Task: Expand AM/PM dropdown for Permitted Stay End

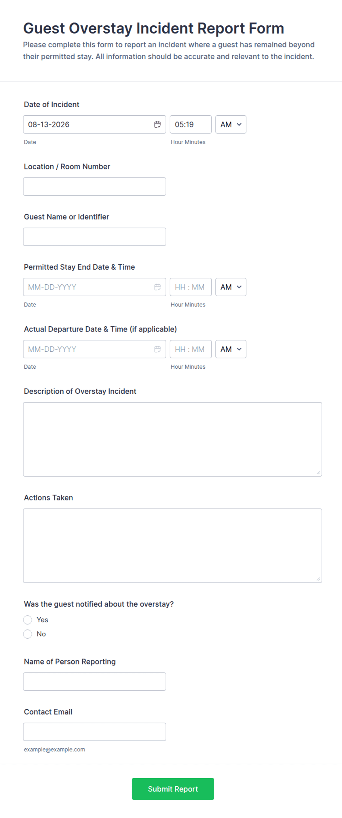Action: pos(231,287)
